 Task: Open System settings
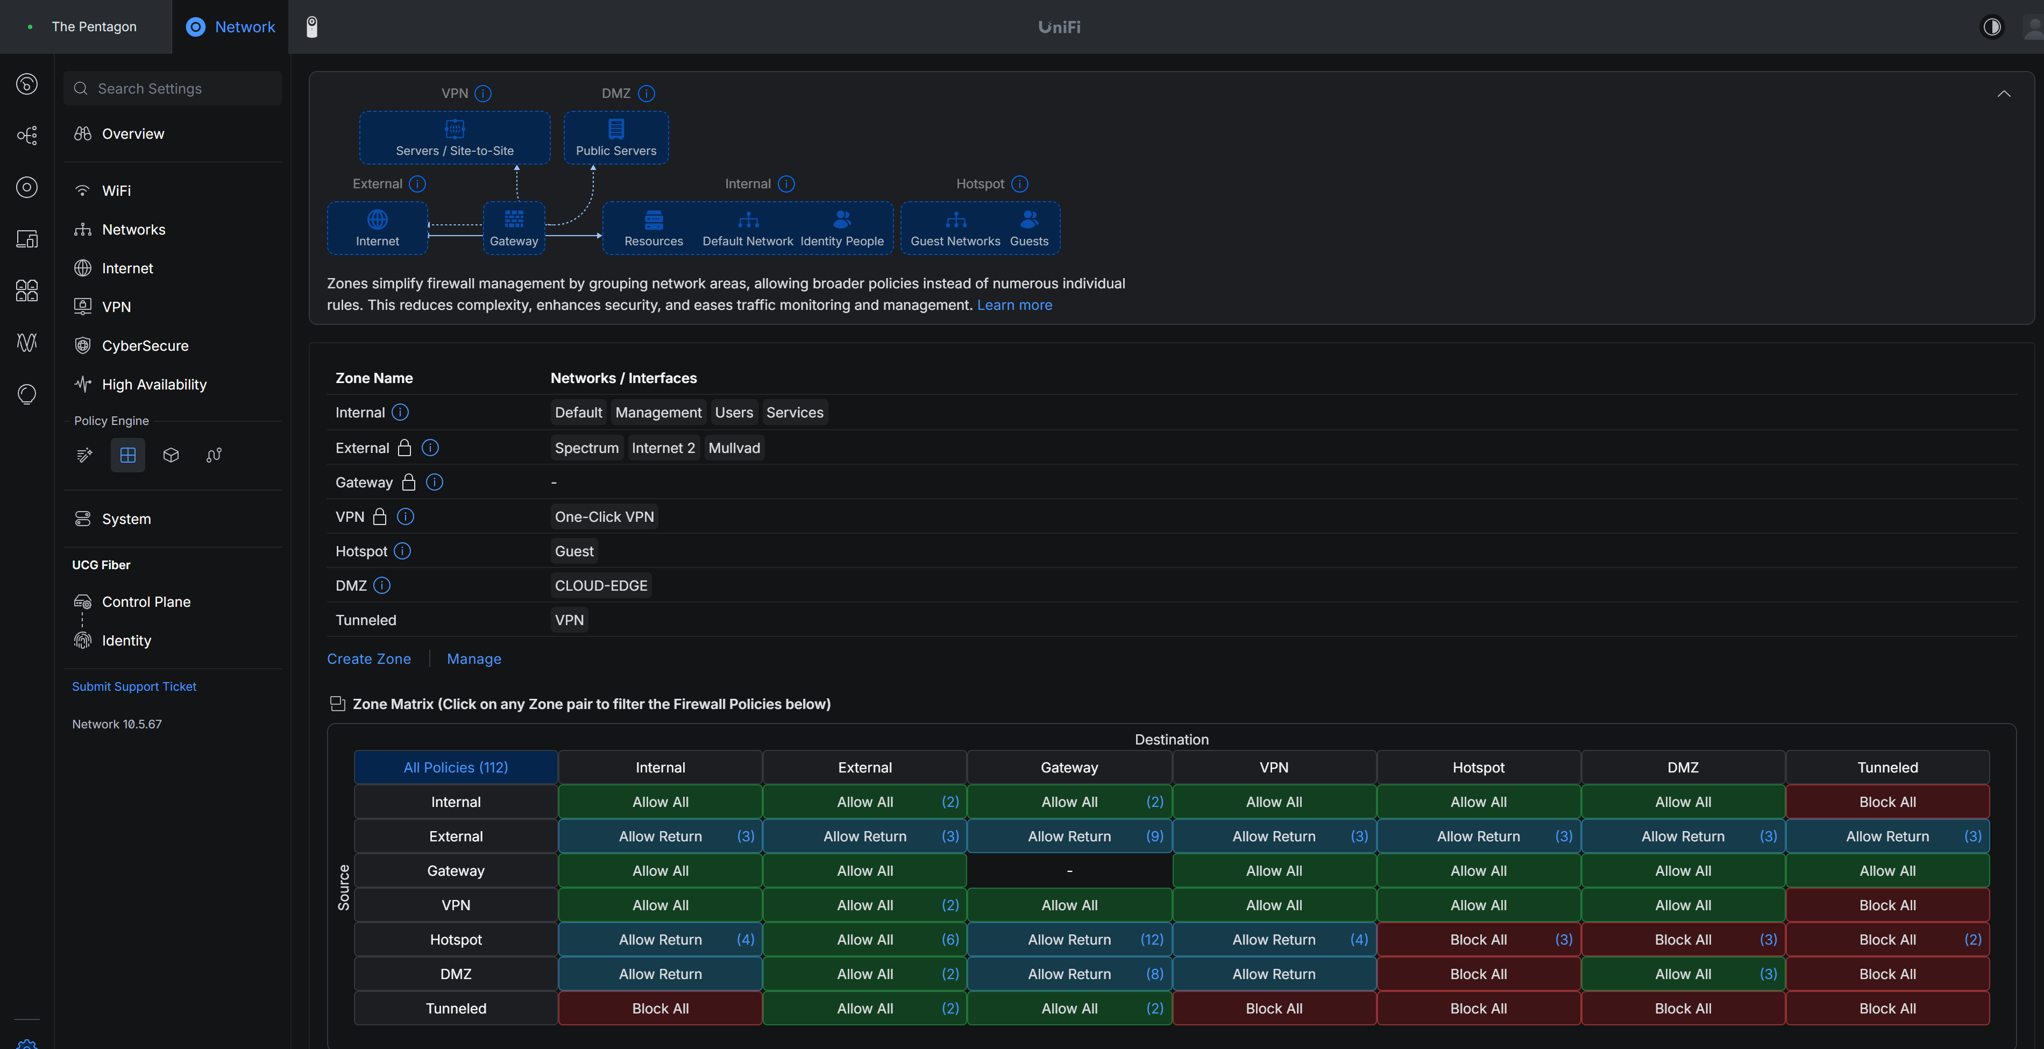(173, 518)
